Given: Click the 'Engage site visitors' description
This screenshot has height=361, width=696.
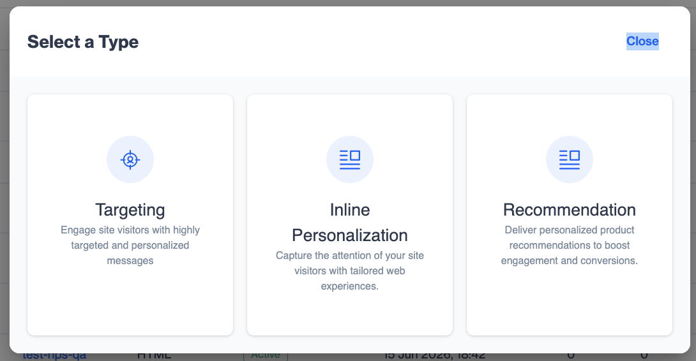Looking at the screenshot, I should [130, 246].
